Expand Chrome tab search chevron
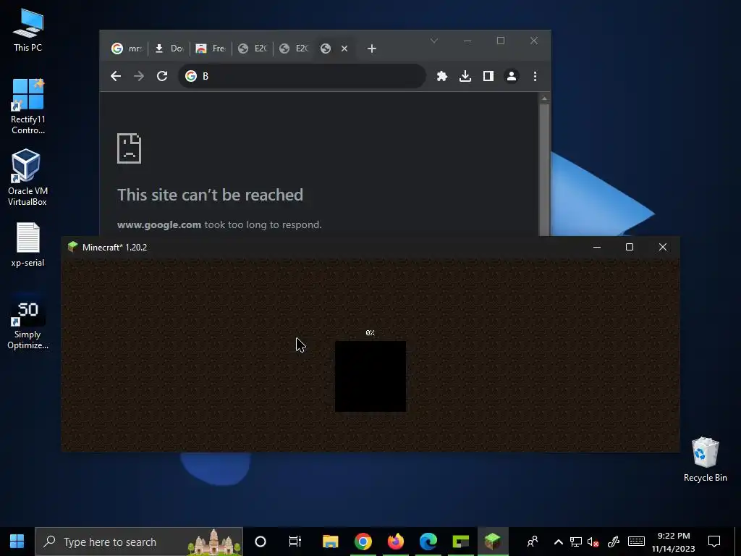The image size is (741, 556). [434, 41]
